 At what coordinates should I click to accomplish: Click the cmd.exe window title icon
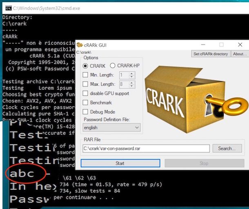tap(9, 8)
